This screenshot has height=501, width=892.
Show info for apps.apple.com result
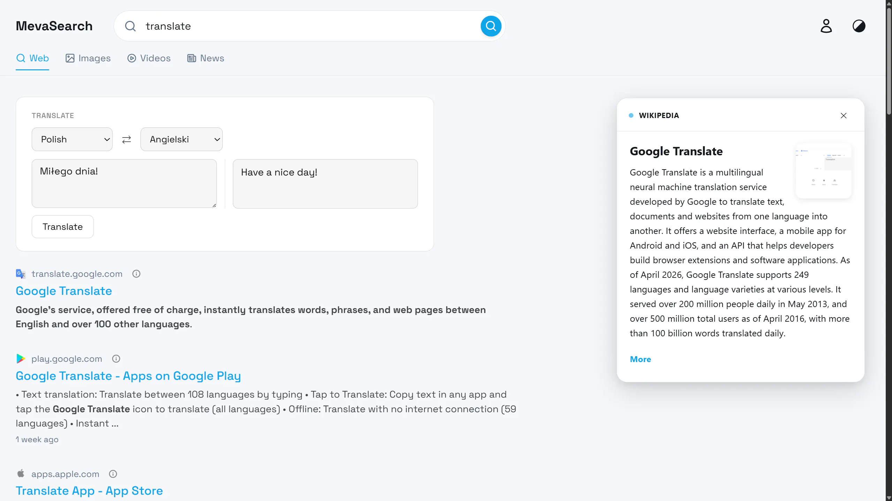point(113,474)
